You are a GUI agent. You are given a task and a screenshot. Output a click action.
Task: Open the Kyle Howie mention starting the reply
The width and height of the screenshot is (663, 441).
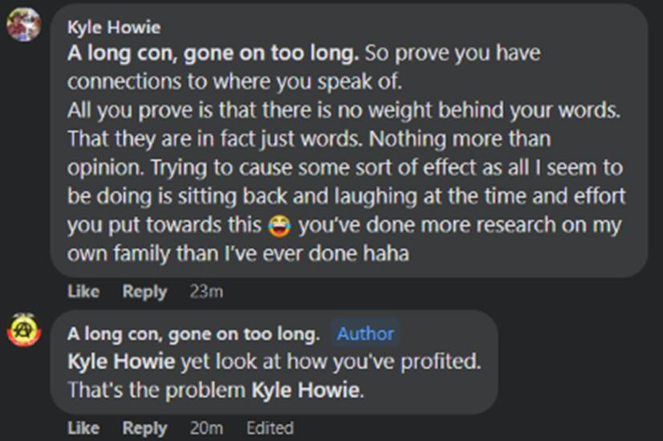tap(120, 361)
